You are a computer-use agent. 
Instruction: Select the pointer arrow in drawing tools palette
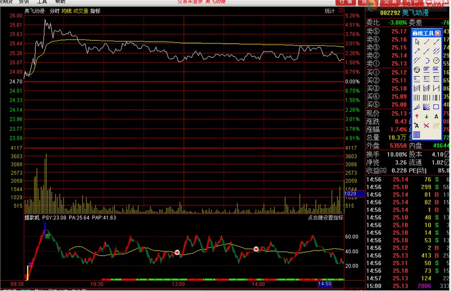[417, 42]
